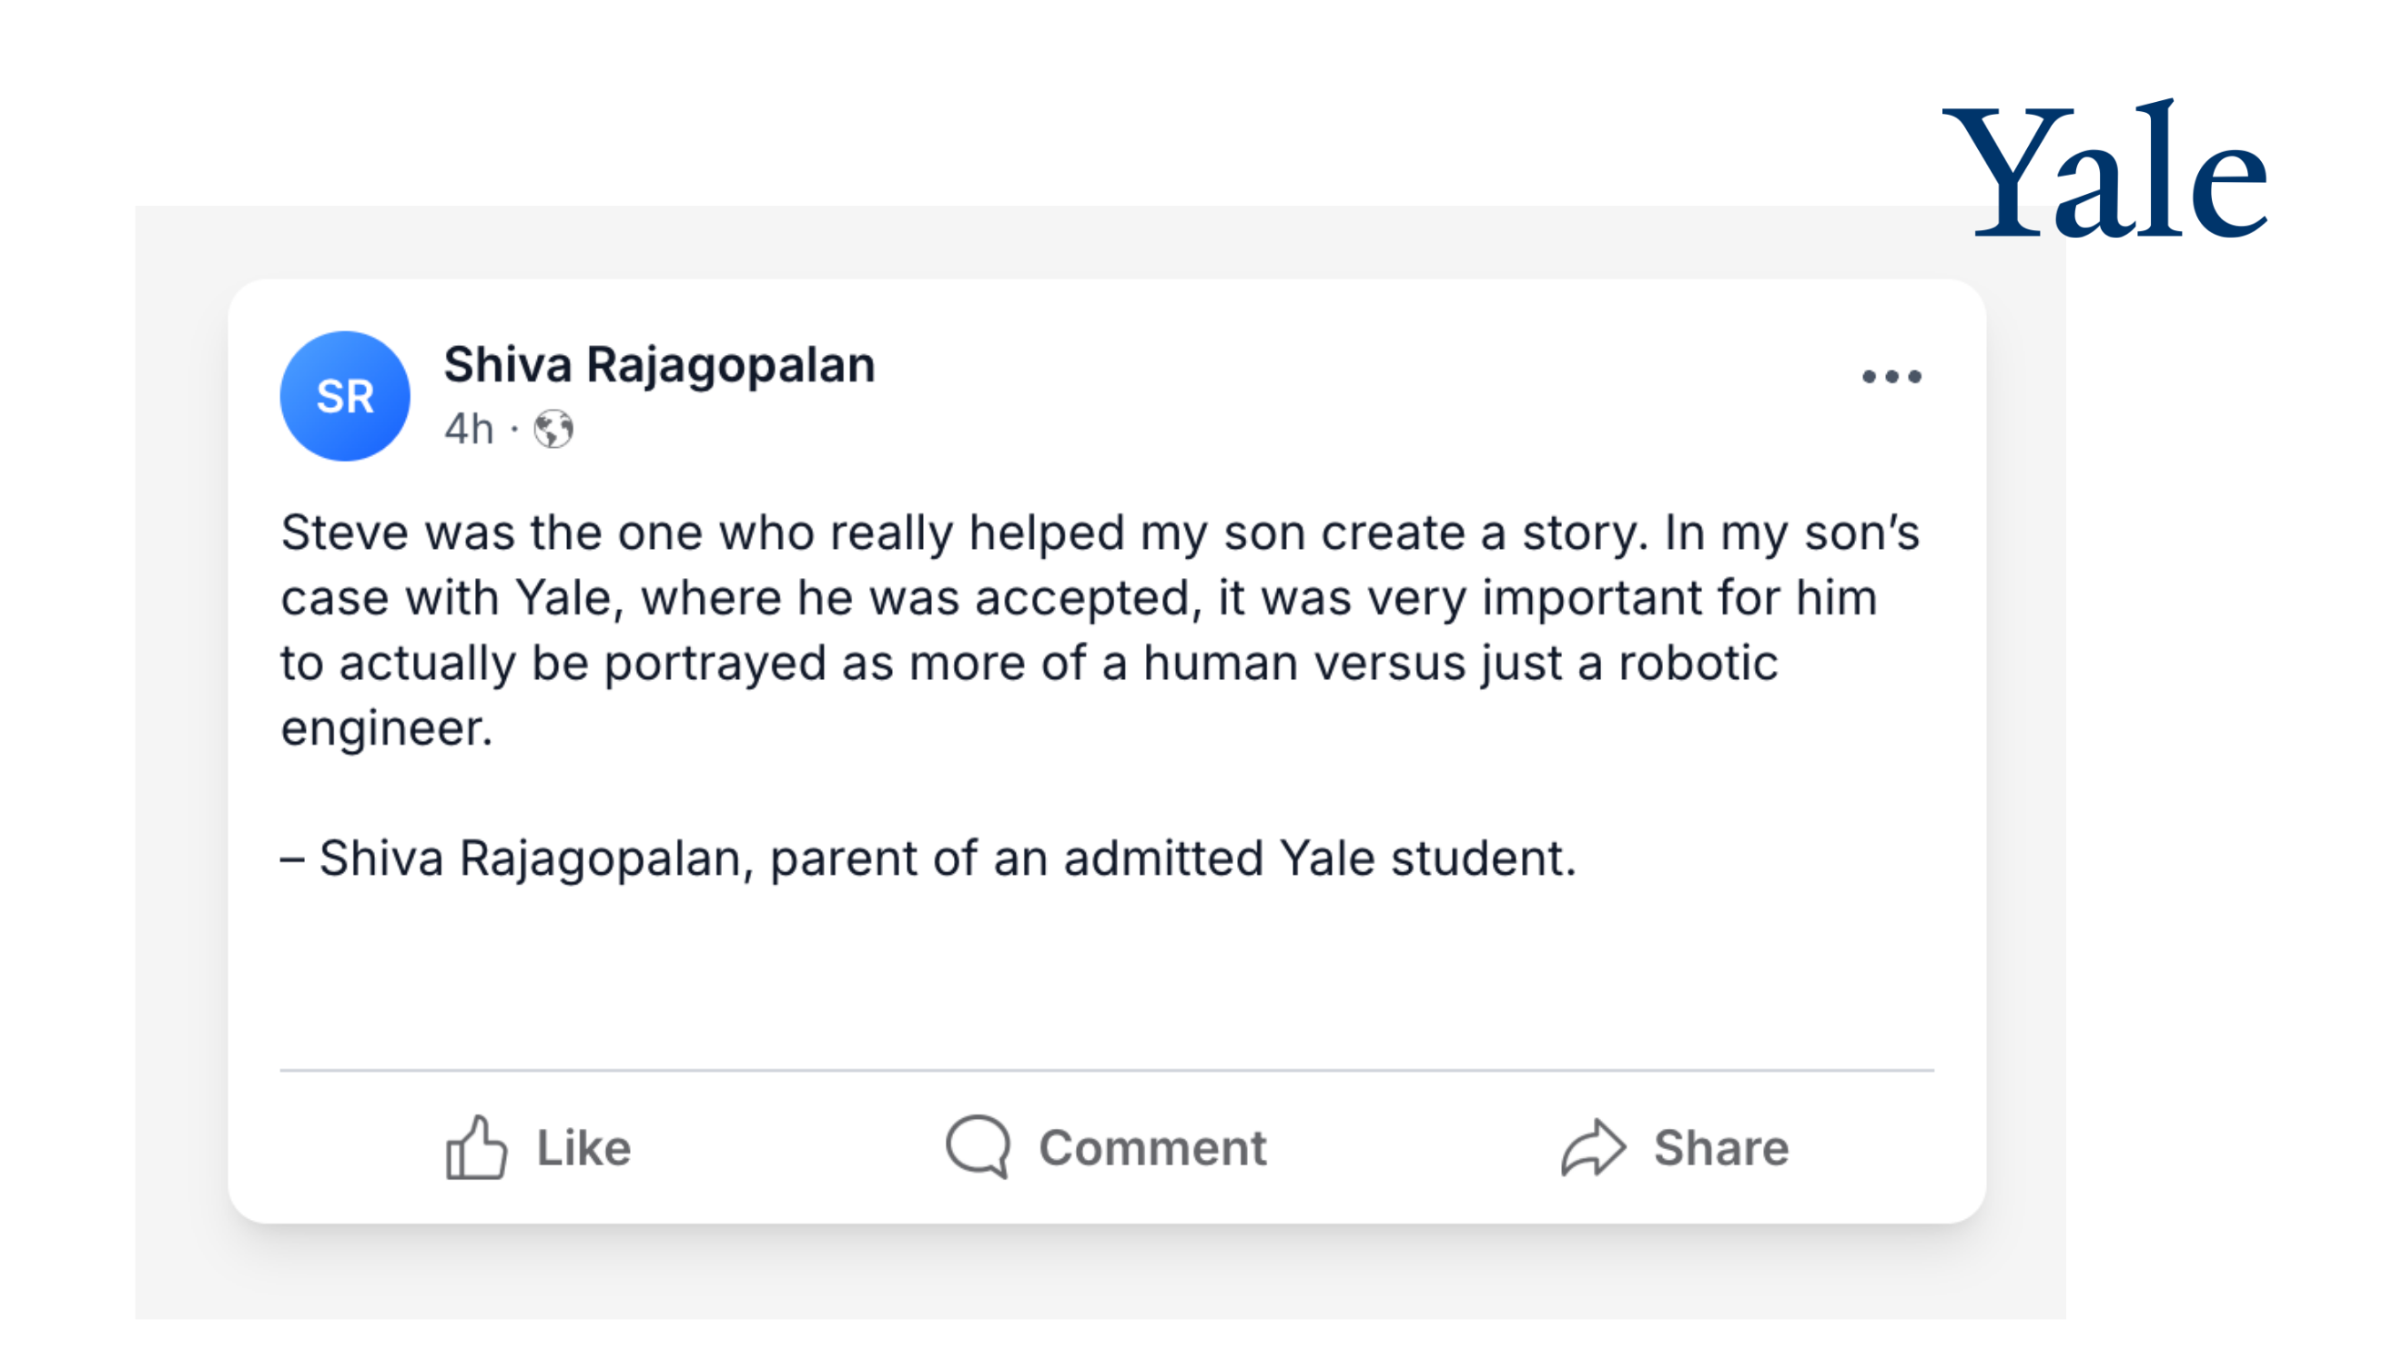Click the 4h post timestamp

click(x=468, y=430)
